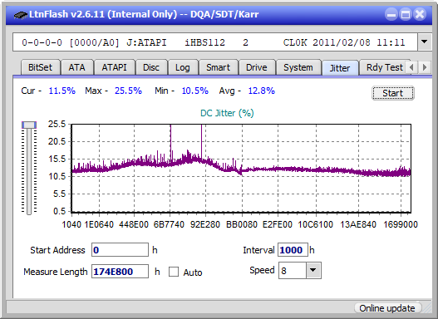Viewport: 438px width, 319px height.
Task: Open the drive selection dropdown arrow
Action: (425, 42)
